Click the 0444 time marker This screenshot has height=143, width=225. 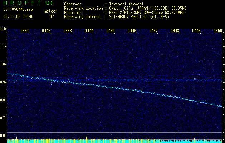coord(89,31)
